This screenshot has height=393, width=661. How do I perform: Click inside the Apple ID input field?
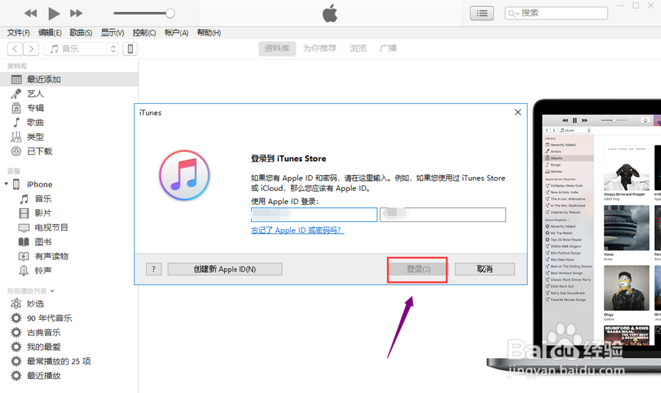[315, 215]
